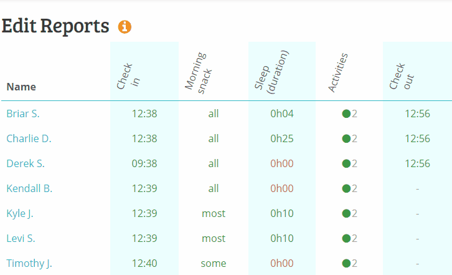Edit Derek S.'s 09:38 check-in time
Image resolution: width=452 pixels, height=275 pixels.
pos(144,164)
